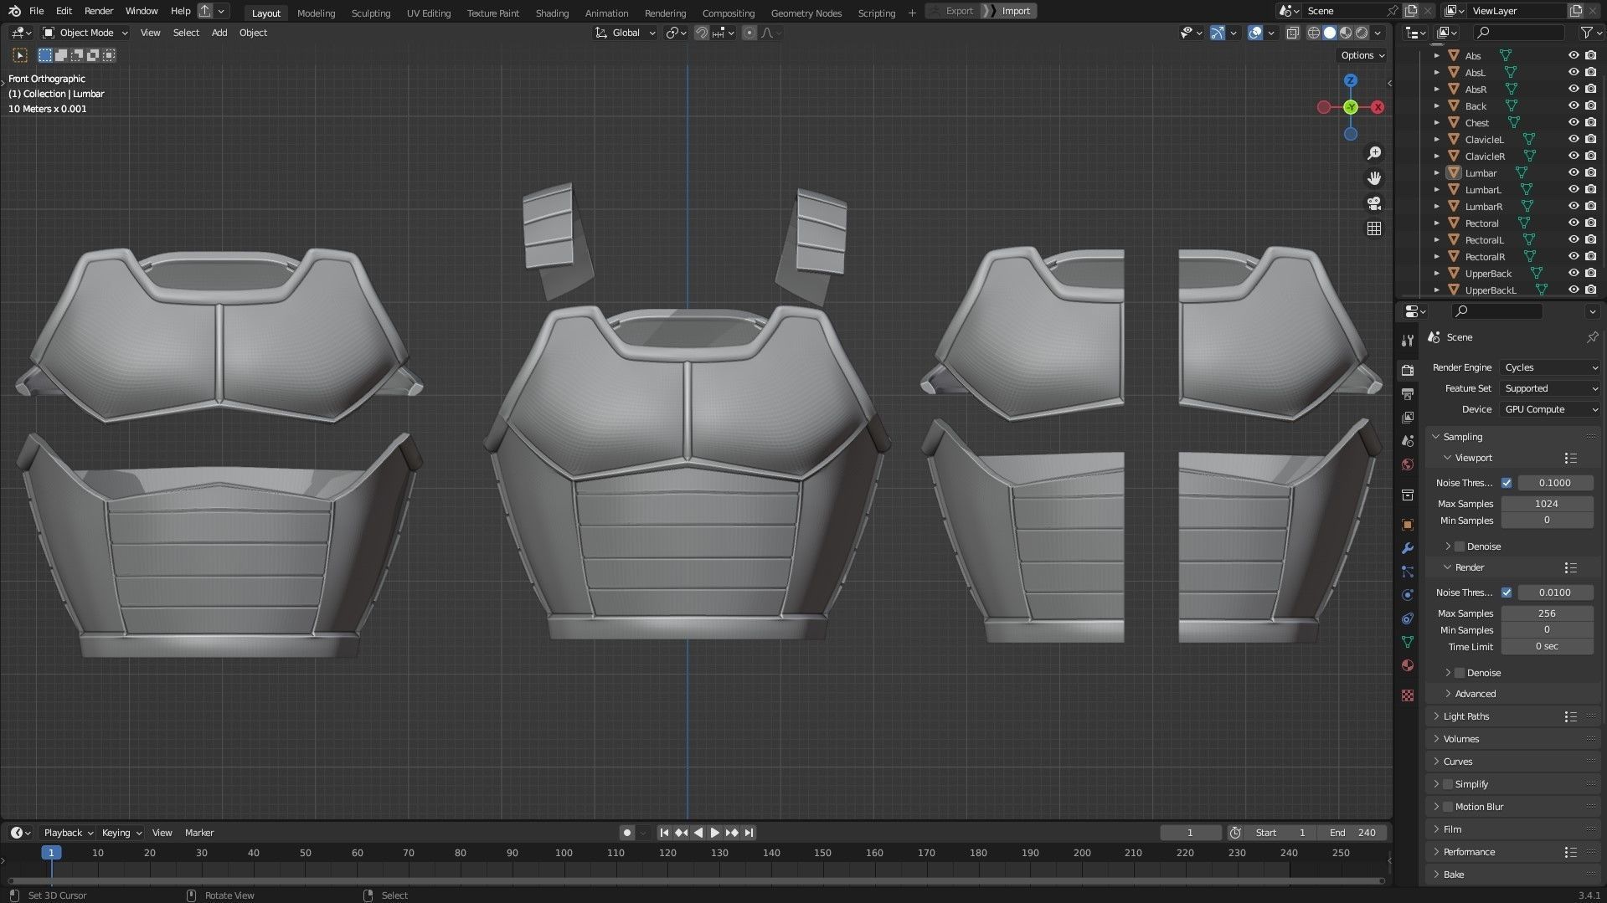Hide Abs object in viewport

[1574, 56]
